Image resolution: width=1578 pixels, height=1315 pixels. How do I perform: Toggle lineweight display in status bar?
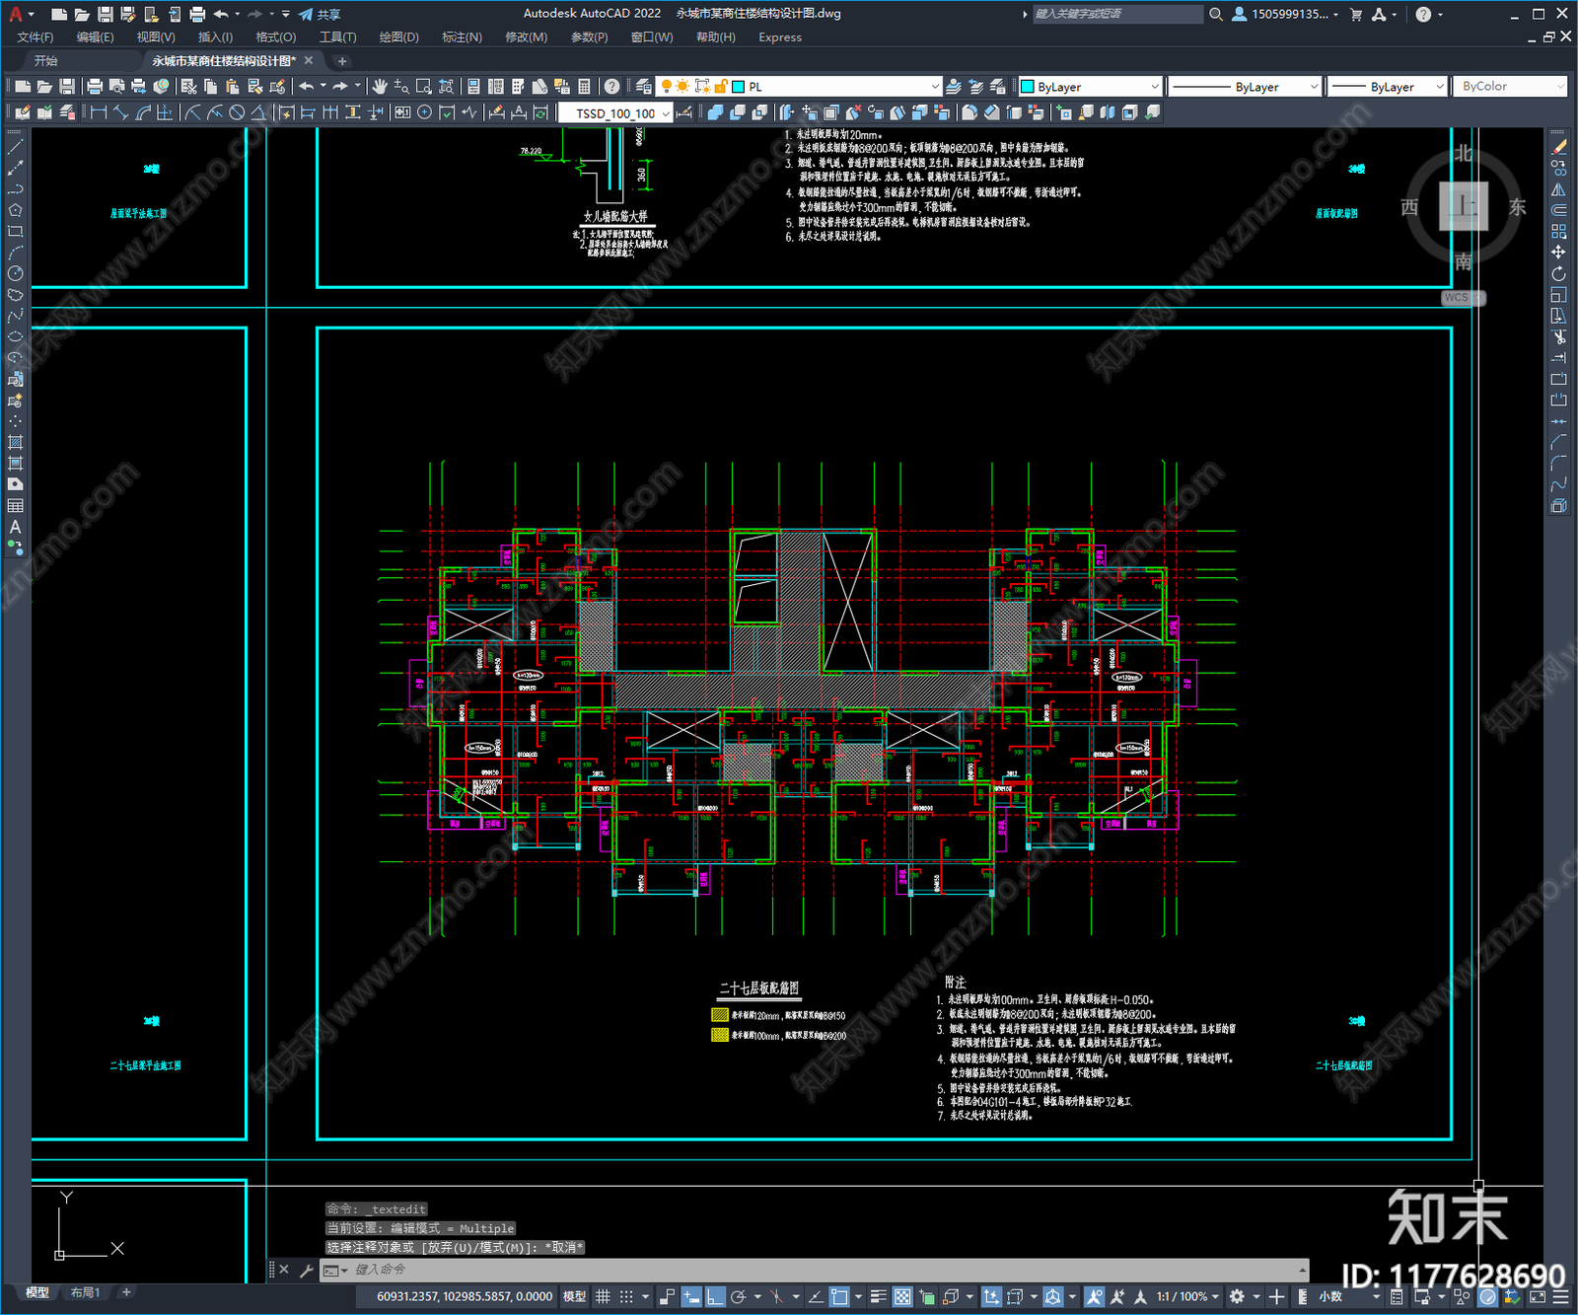pyautogui.click(x=878, y=1296)
